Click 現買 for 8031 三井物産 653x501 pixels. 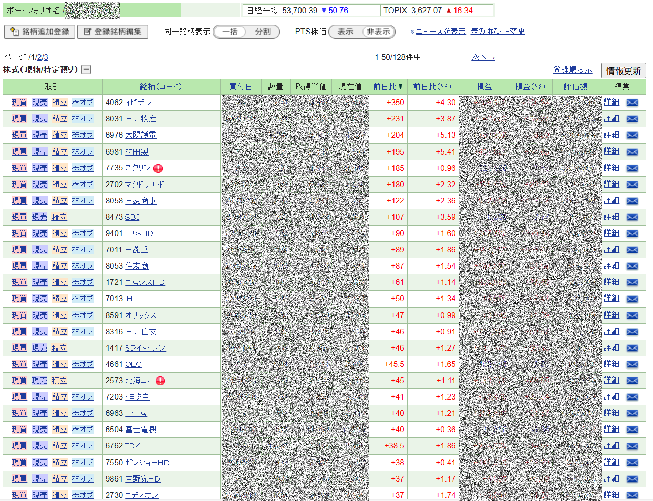coord(19,119)
